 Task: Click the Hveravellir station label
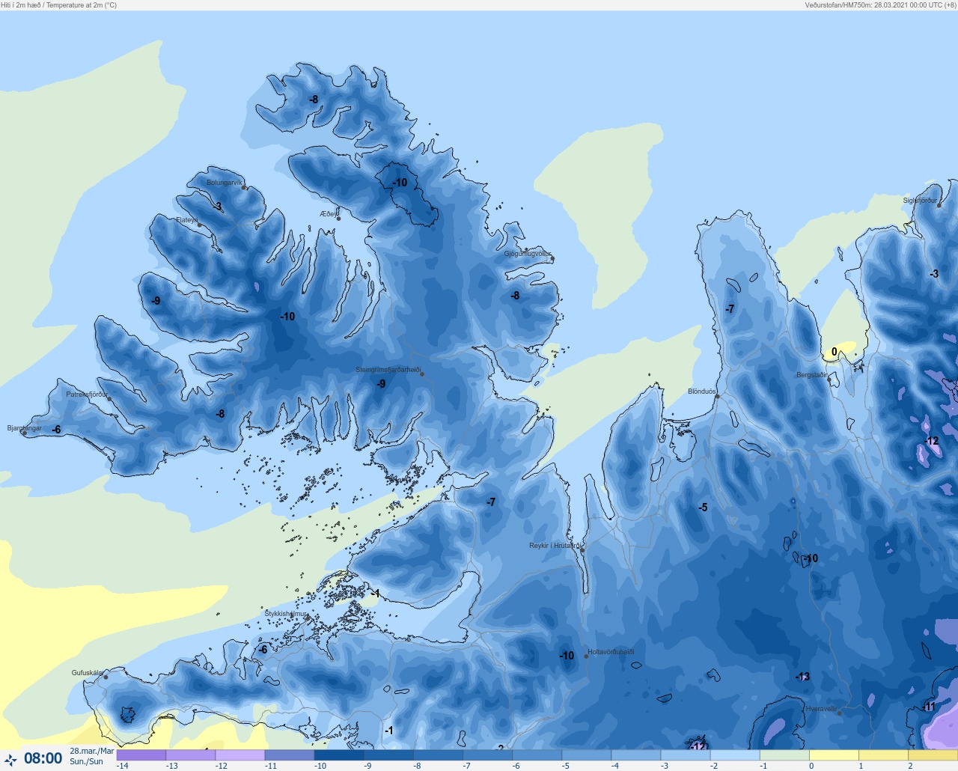coord(822,709)
